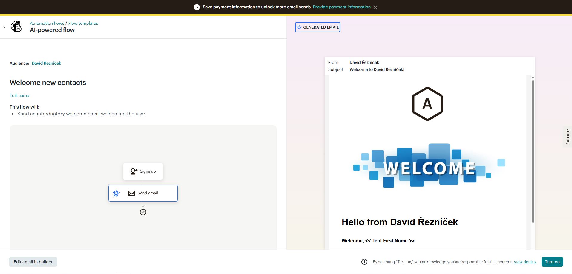Click the sparkle icon in Generated Email badge

(299, 27)
